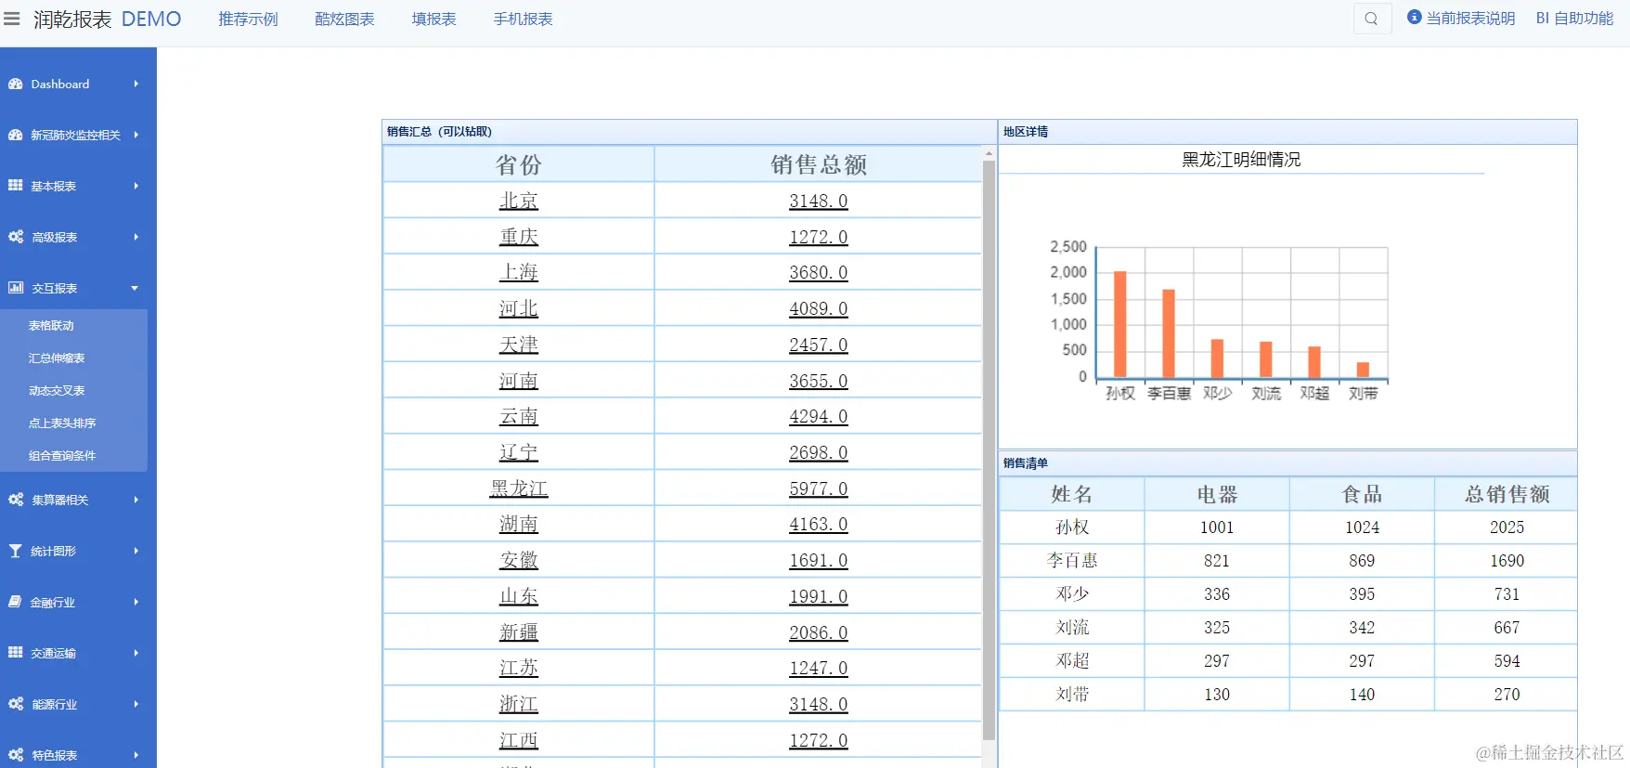This screenshot has height=768, width=1630.
Task: Click the 集算器相关 gears icon
Action: coord(16,500)
